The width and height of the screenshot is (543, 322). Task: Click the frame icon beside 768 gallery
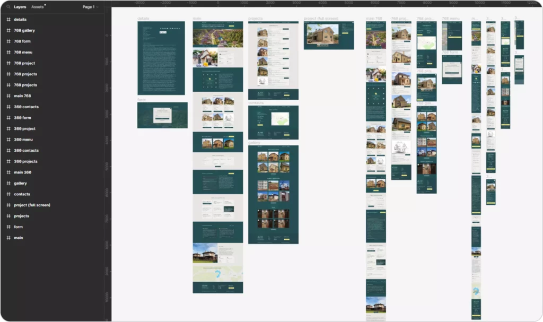(x=8, y=30)
